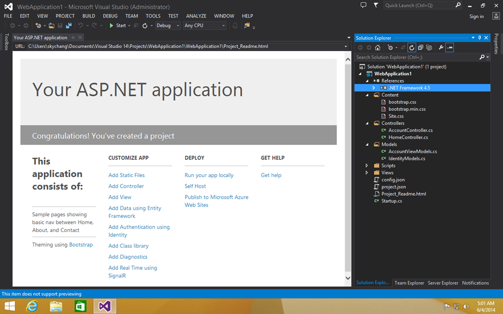The width and height of the screenshot is (503, 314).
Task: Open the PROJECT menu
Action: pyautogui.click(x=65, y=16)
